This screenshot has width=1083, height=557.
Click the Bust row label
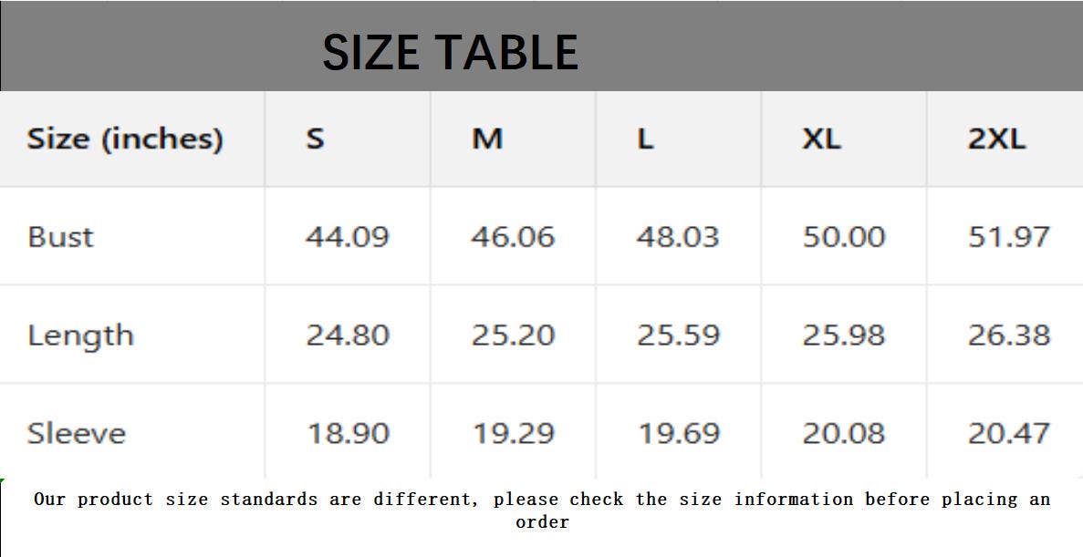(61, 237)
